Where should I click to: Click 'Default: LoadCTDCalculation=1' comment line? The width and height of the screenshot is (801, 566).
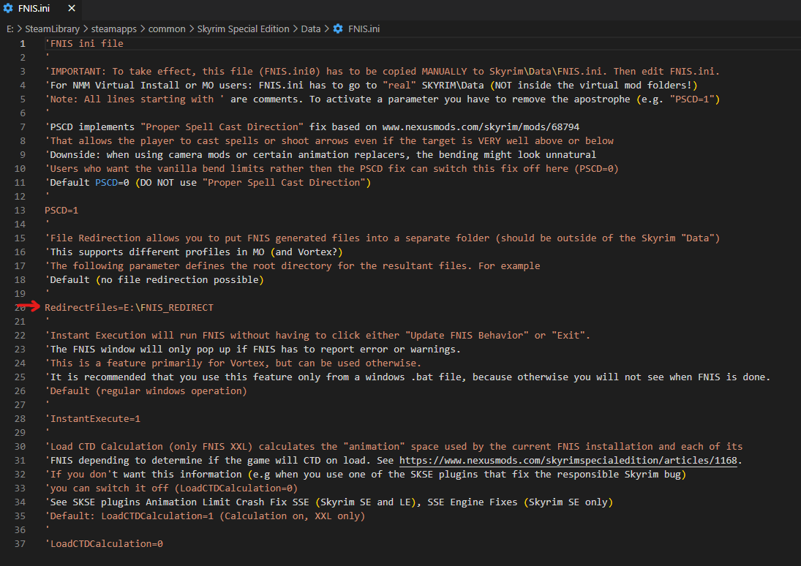coord(205,516)
